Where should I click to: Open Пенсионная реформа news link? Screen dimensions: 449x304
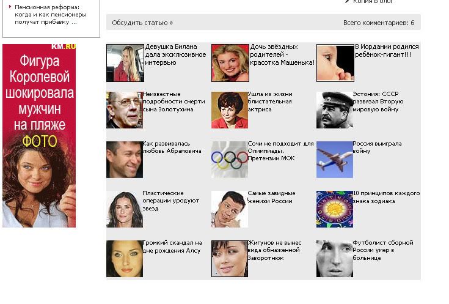point(50,15)
